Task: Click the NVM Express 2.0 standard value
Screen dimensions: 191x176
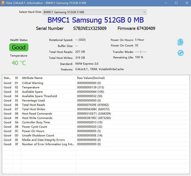Action: click(87, 63)
